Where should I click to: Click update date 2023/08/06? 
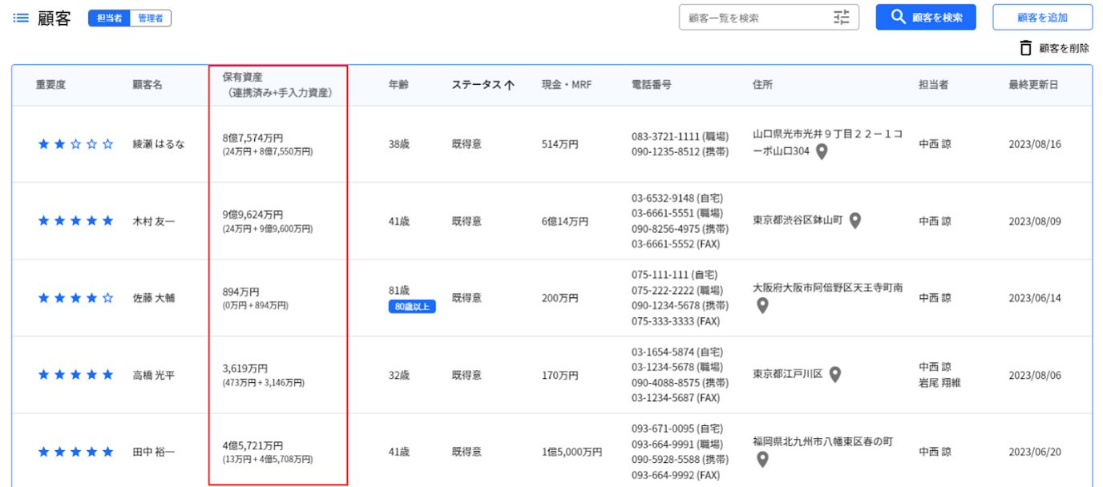point(1035,375)
